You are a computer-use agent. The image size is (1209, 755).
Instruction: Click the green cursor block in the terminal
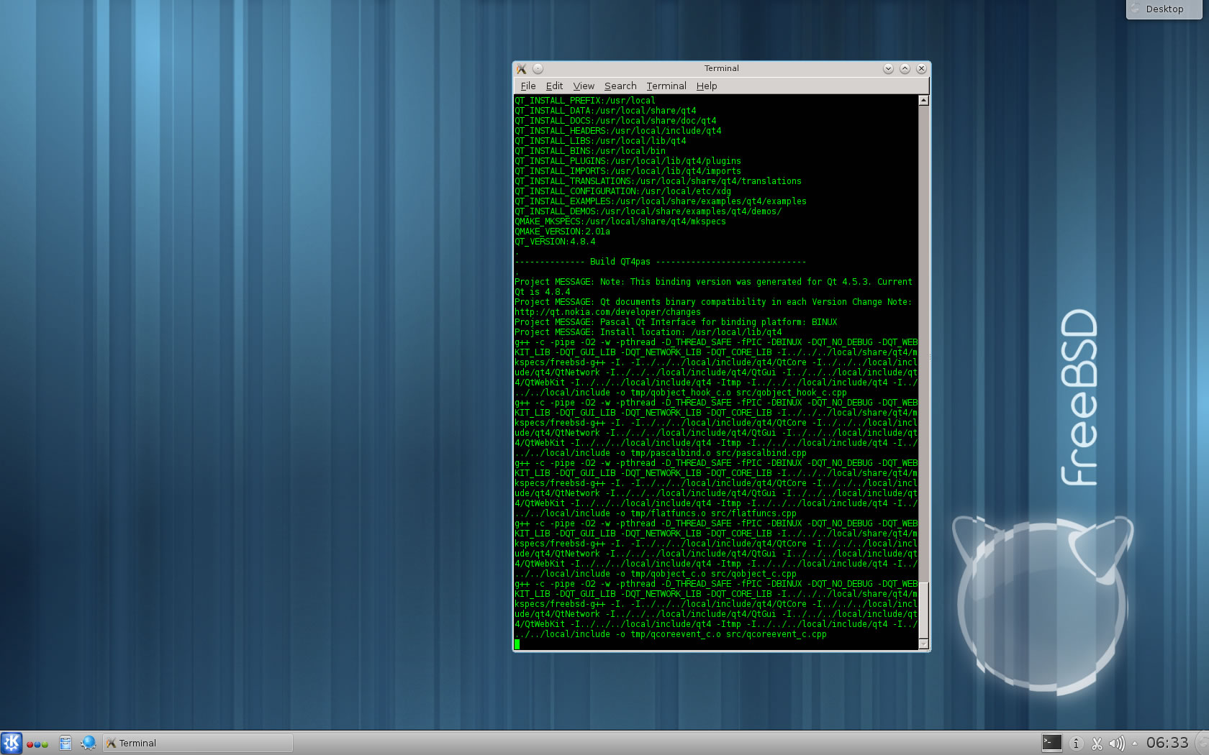[x=517, y=644]
